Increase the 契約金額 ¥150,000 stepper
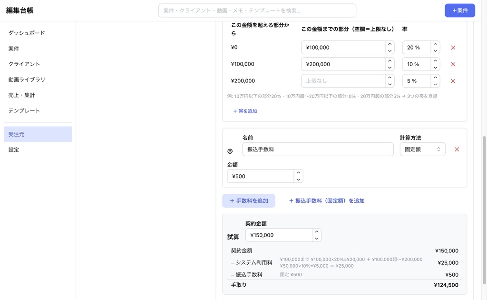This screenshot has height=300, width=487. tap(316, 232)
